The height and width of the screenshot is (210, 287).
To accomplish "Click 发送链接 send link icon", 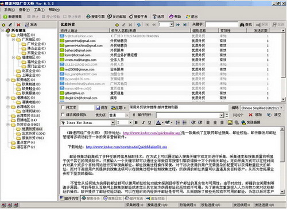I will click(251, 122).
